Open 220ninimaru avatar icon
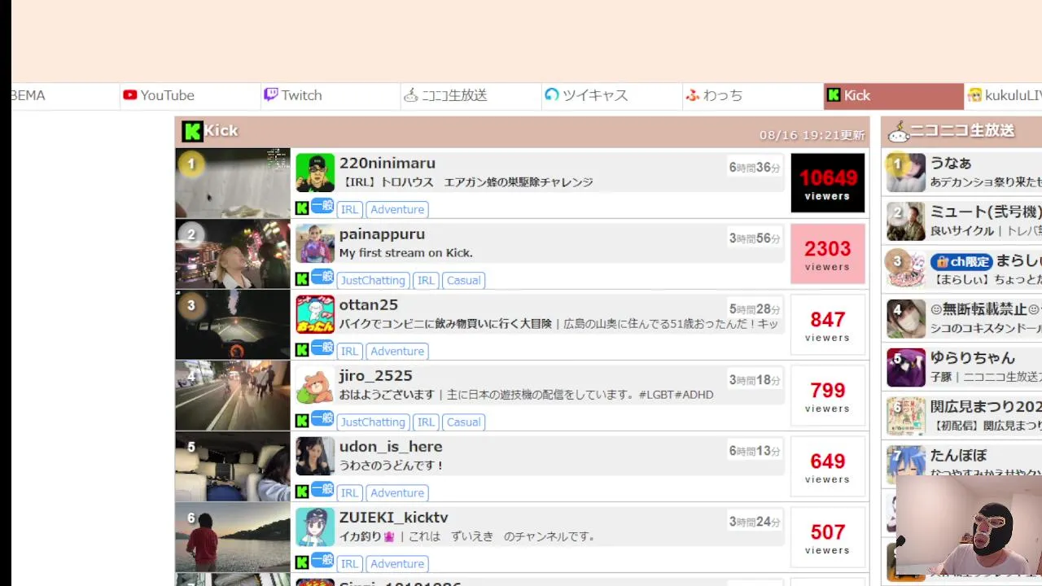The height and width of the screenshot is (586, 1042). tap(315, 173)
